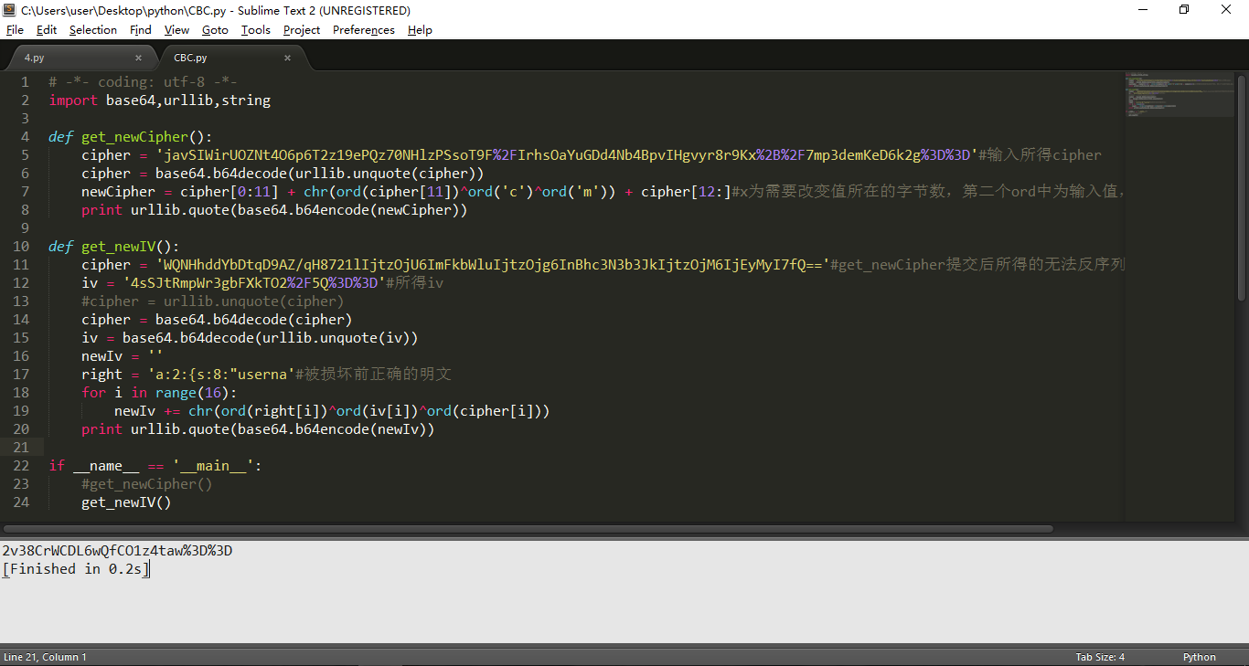
Task: Click the WQNHhddYbDtqD9AZ cipher string
Action: pos(493,265)
